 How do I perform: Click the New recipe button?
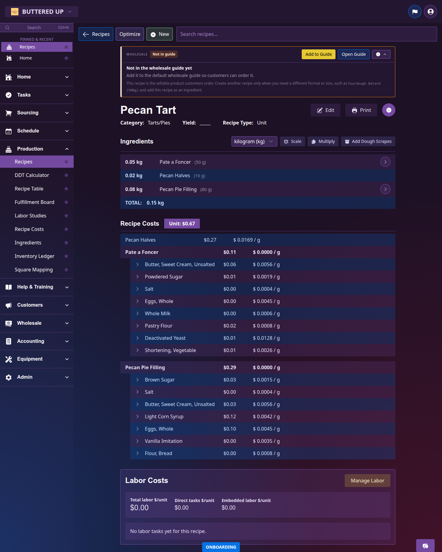[160, 34]
